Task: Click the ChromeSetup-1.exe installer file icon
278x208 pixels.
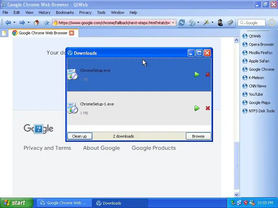Action: point(72,108)
